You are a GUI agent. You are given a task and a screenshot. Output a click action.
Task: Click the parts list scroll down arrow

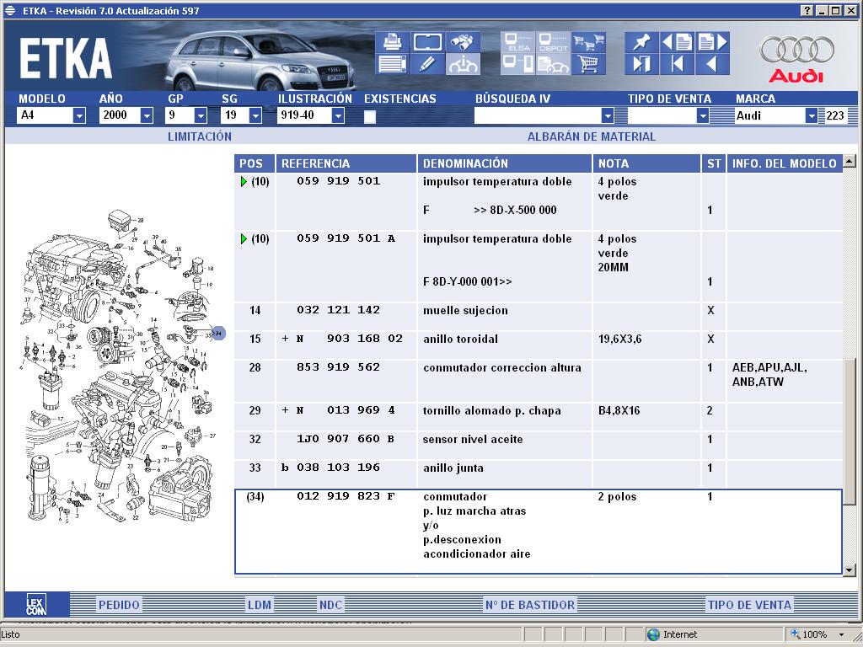(850, 570)
